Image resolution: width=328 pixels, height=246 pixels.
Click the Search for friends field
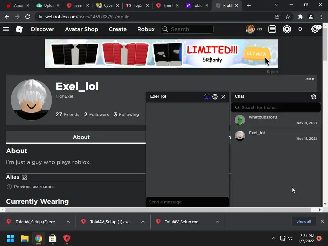(276, 108)
